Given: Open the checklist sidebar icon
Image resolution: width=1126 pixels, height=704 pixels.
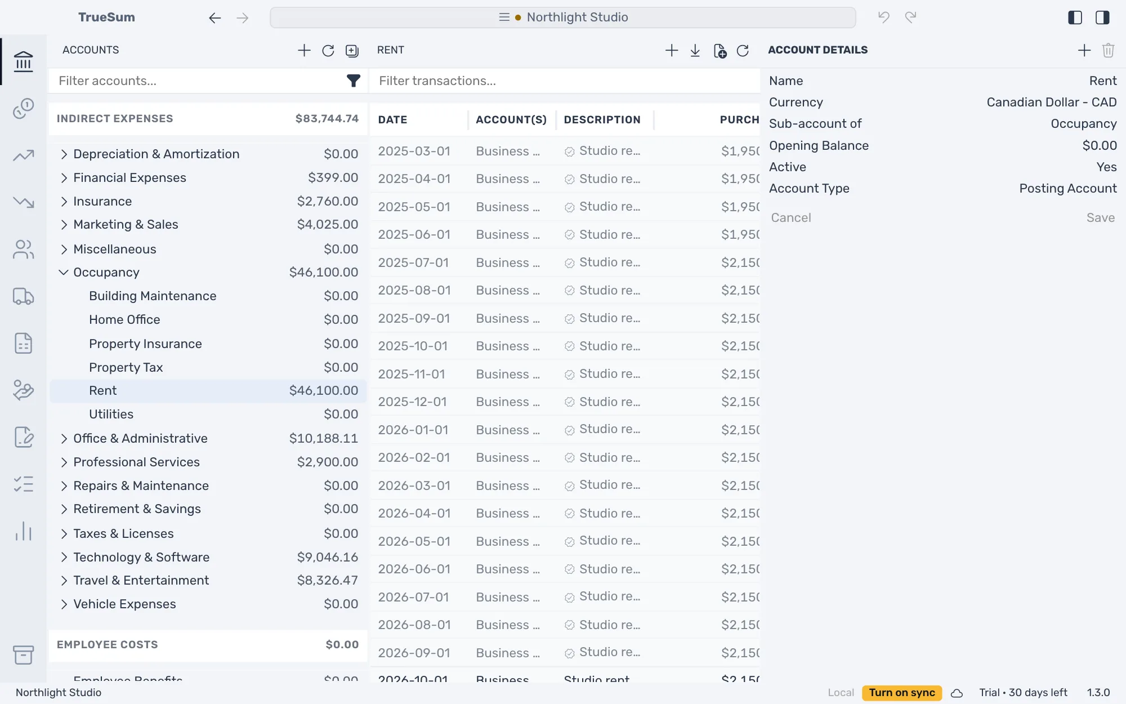Looking at the screenshot, I should pyautogui.click(x=23, y=484).
